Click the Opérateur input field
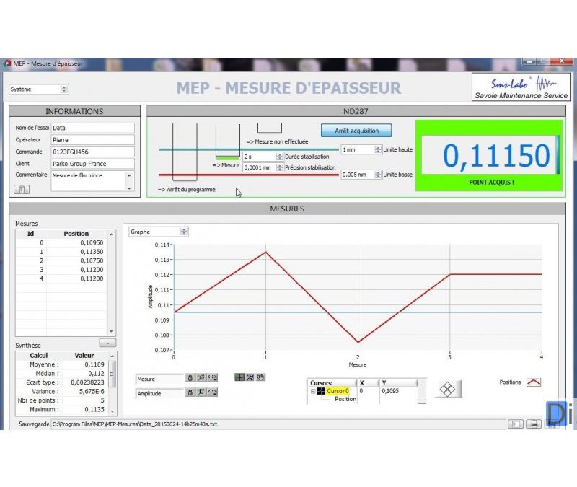 click(92, 140)
